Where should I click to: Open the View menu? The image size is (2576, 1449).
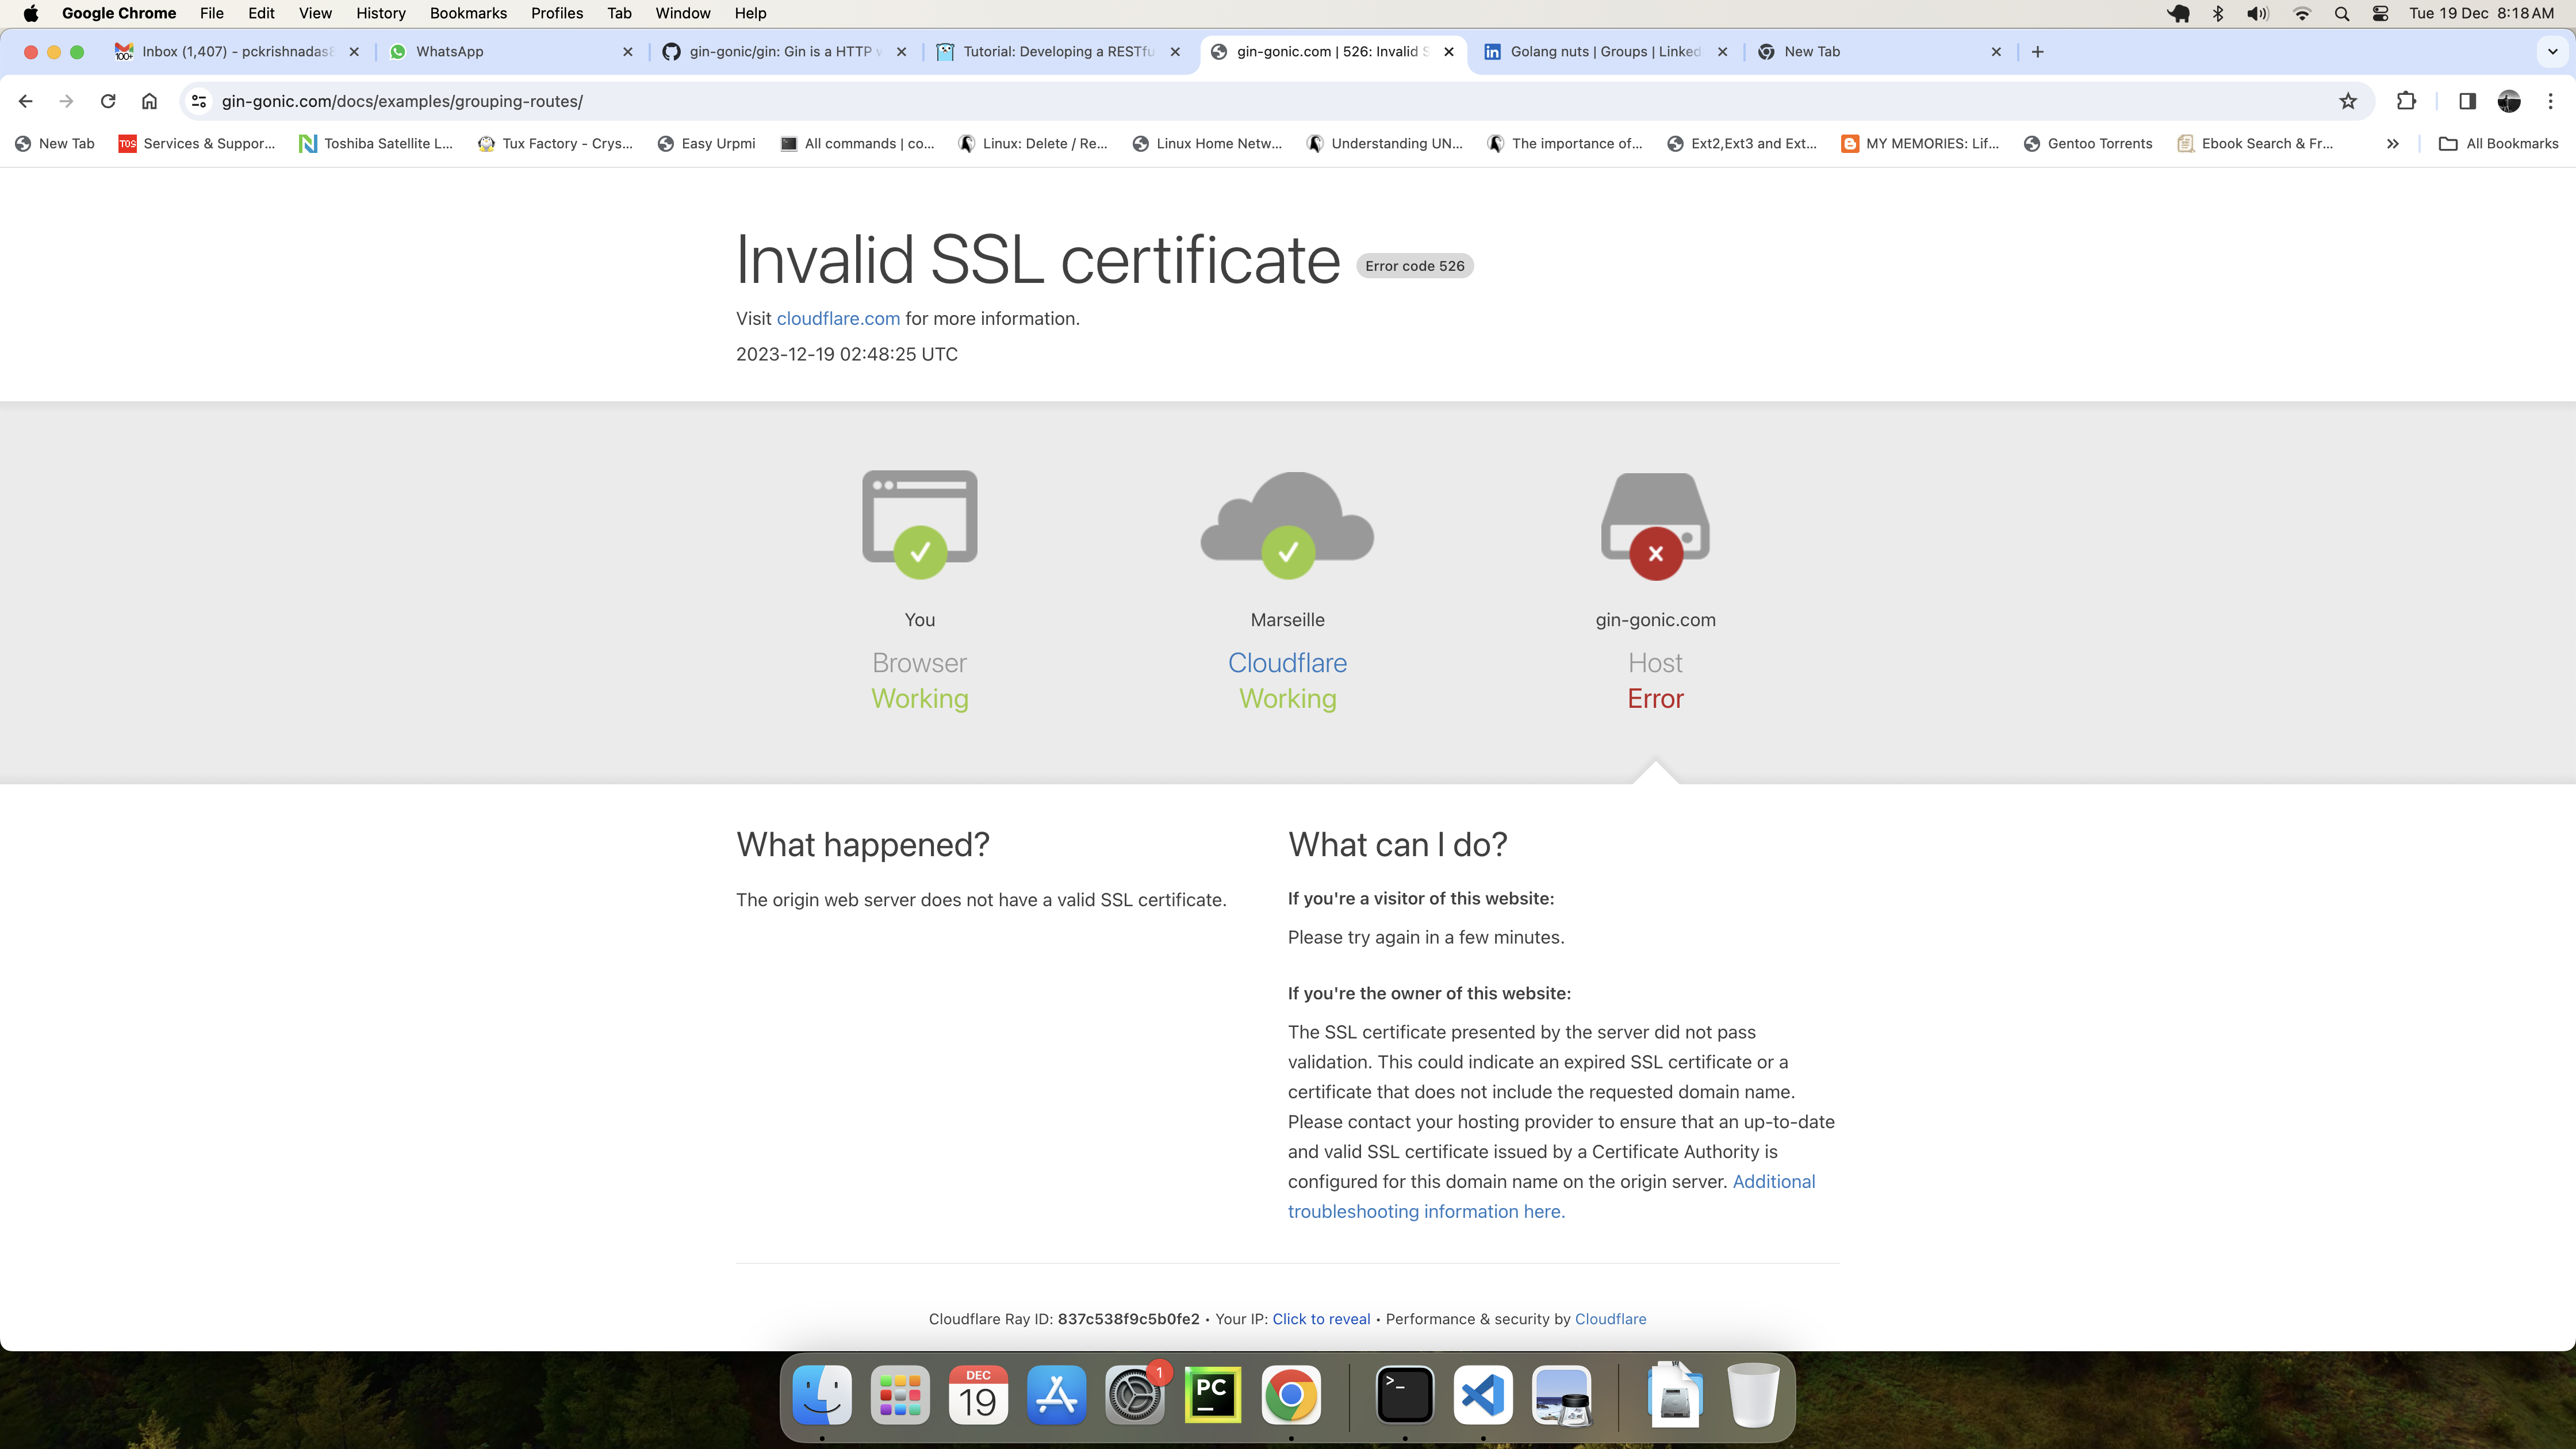(x=315, y=13)
